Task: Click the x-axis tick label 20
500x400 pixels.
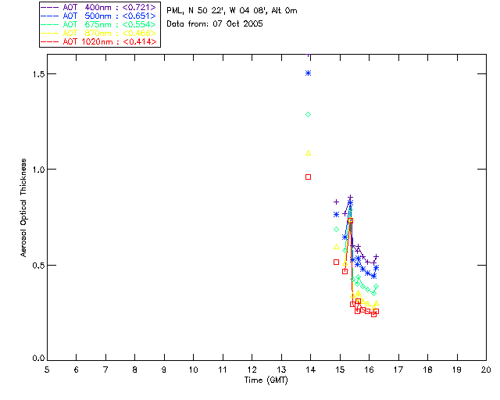Action: pyautogui.click(x=486, y=370)
